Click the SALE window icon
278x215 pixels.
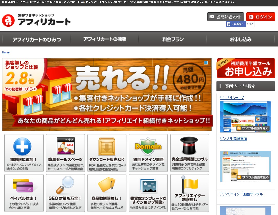tap(66, 146)
